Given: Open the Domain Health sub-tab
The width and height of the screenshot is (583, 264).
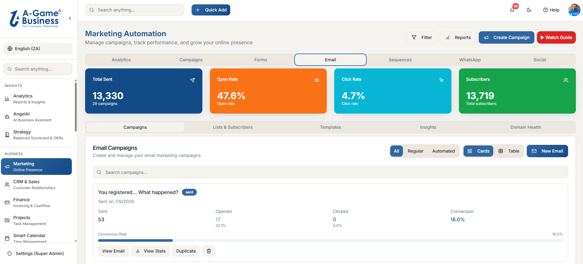Looking at the screenshot, I should click(x=526, y=127).
